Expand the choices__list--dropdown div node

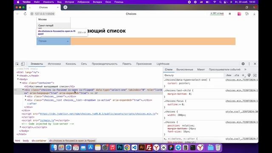[25, 100]
